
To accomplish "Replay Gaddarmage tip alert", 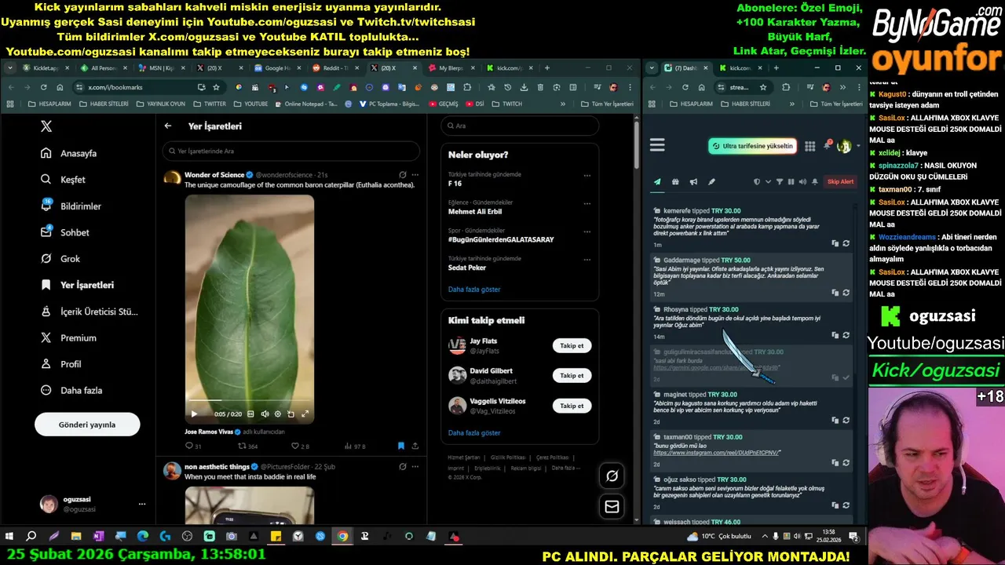I will click(846, 293).
